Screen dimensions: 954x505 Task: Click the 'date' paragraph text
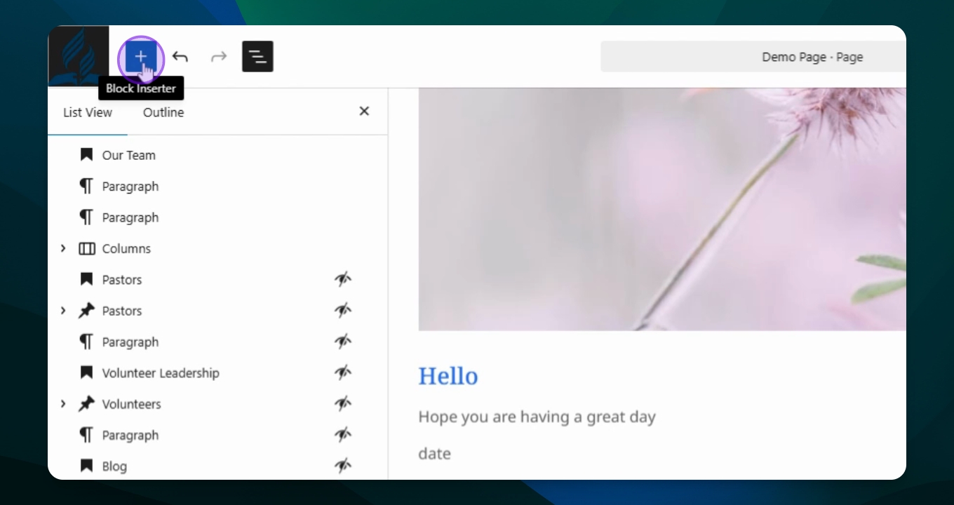434,453
